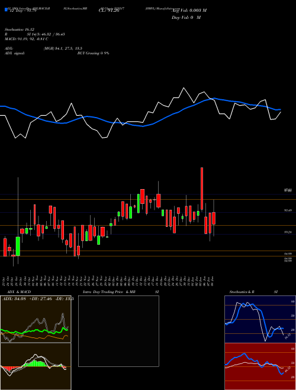Click the '+DY: 27.46' value
This screenshot has height=390, width=296.
pos(40,298)
